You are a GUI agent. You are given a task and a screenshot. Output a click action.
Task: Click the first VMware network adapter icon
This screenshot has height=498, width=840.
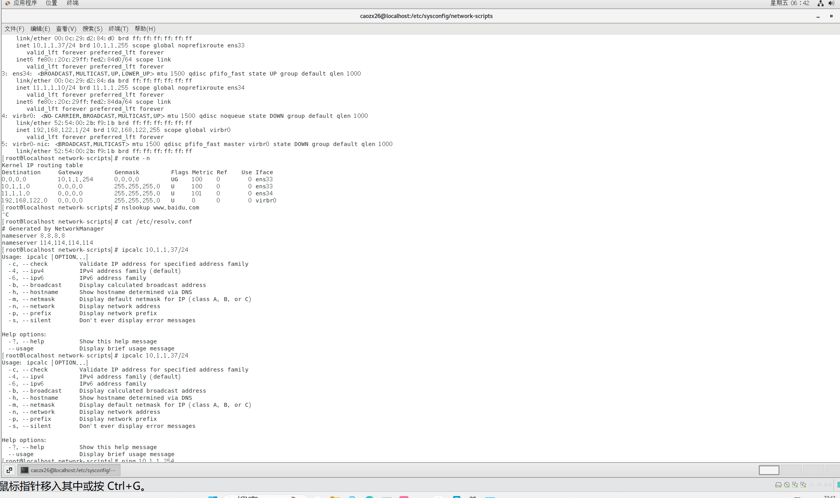(x=795, y=485)
